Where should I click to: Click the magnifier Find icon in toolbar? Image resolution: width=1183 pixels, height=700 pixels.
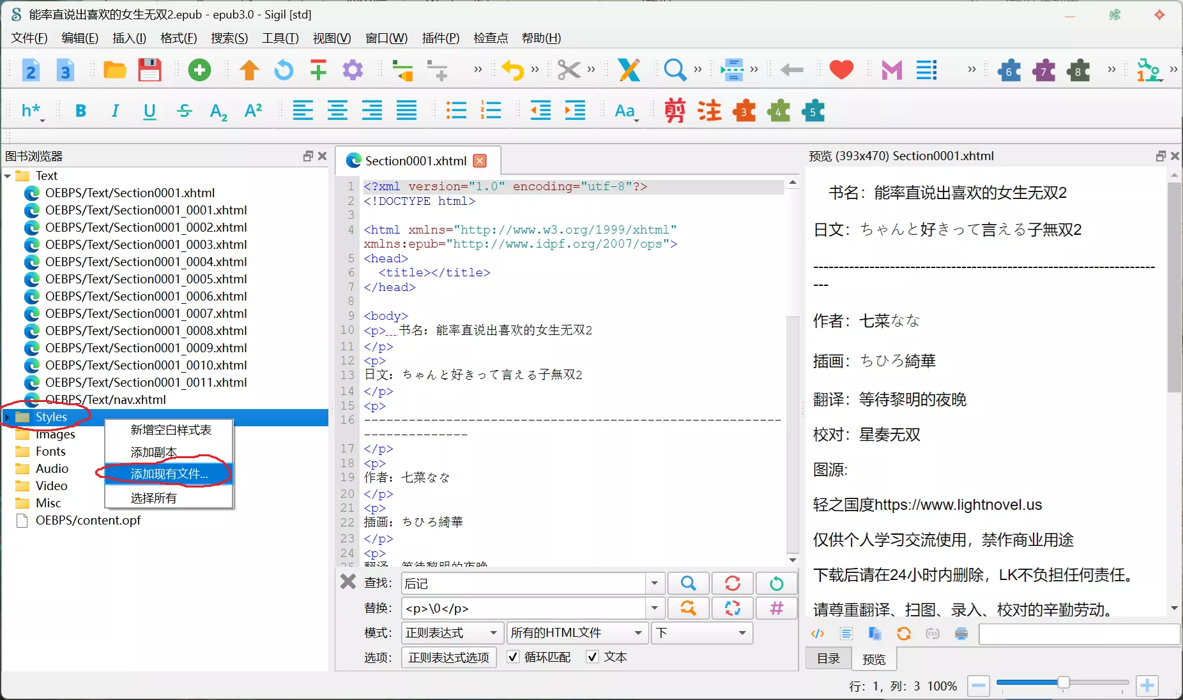point(675,70)
